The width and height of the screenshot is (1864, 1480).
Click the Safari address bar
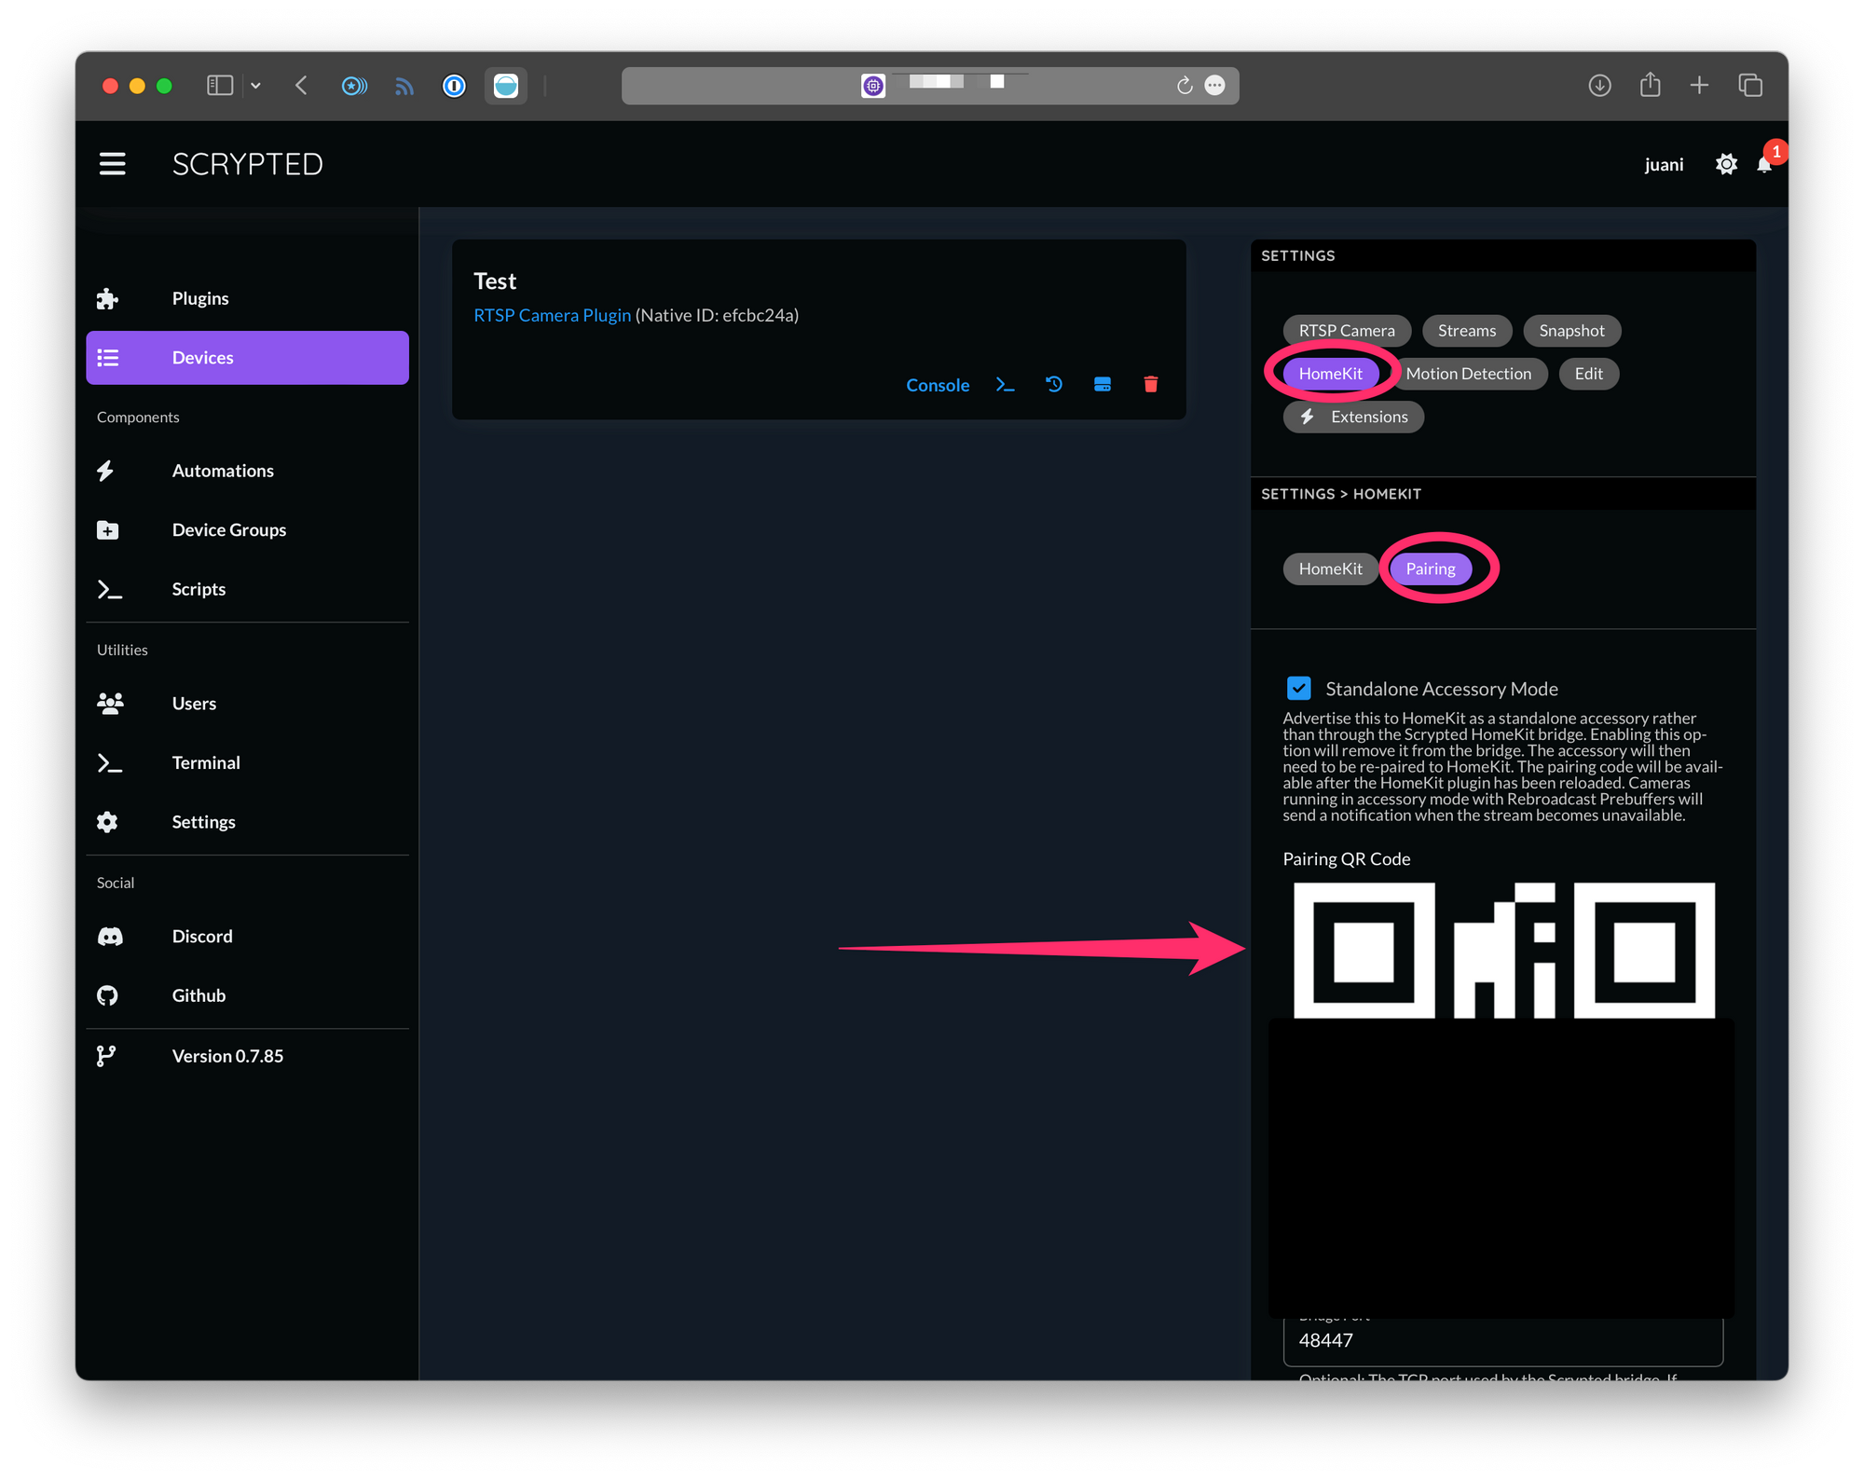(930, 86)
